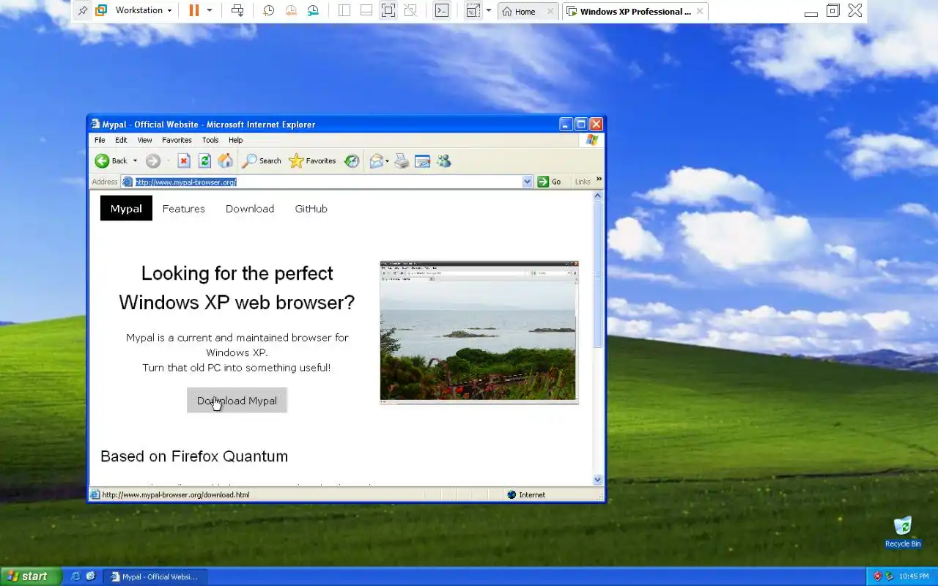Open the Favorites menu
This screenshot has height=586, width=938.
(x=177, y=140)
